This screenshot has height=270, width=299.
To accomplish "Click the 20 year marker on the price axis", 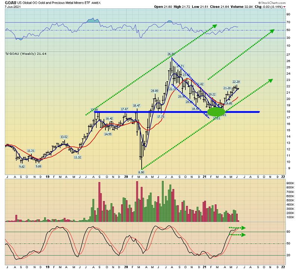I will click(126, 177).
